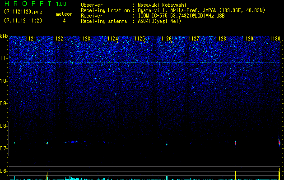Click the 1.0 frequency axis label
The image size is (284, 180).
[x=4, y=81]
